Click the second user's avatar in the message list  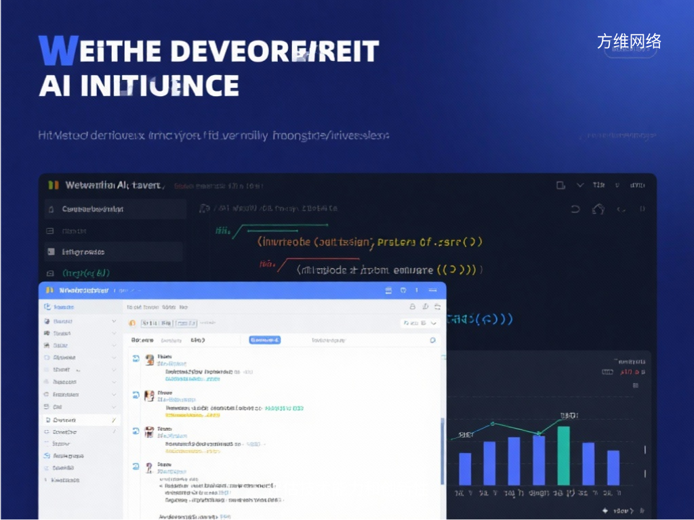pyautogui.click(x=149, y=396)
